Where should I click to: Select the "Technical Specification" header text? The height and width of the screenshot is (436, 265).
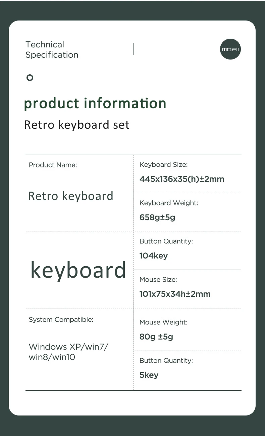point(52,50)
